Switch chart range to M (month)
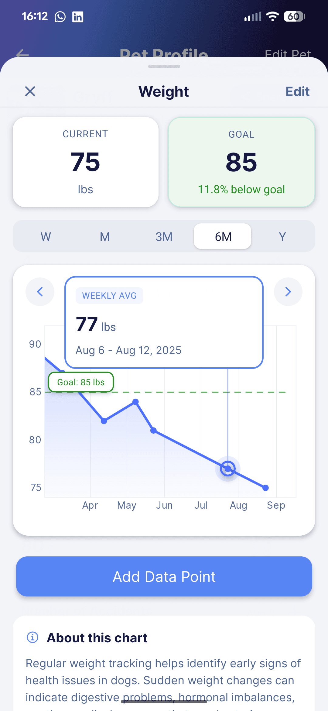This screenshot has height=711, width=328. click(105, 236)
